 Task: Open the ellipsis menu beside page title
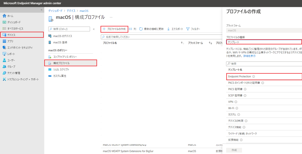pyautogui.click(x=111, y=17)
